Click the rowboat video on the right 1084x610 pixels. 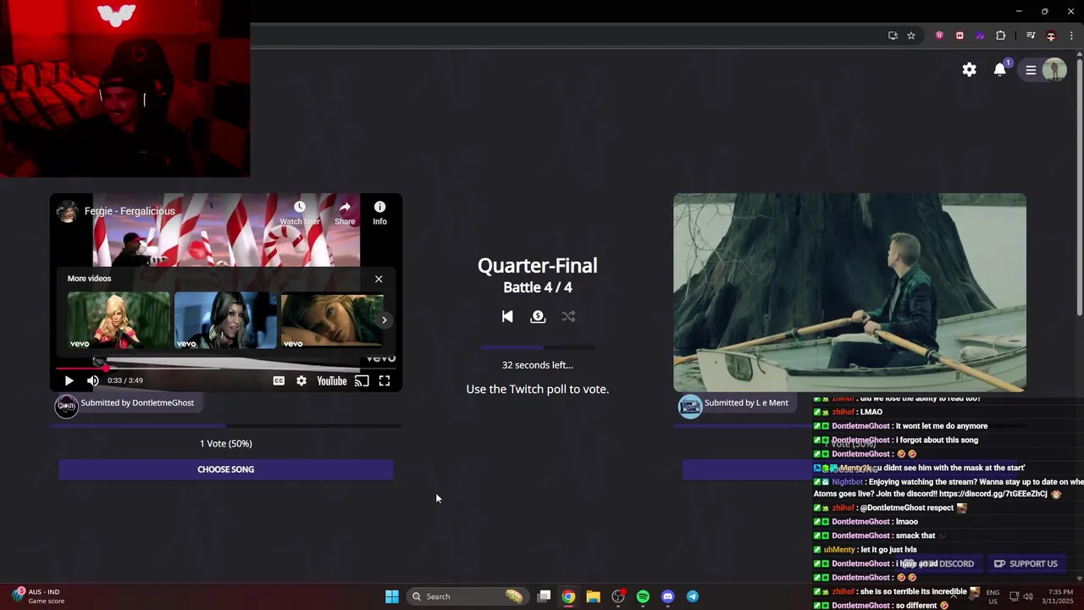849,292
